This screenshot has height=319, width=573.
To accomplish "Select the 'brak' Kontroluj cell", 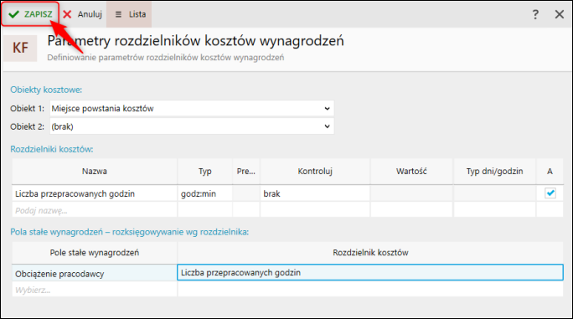I will (315, 193).
